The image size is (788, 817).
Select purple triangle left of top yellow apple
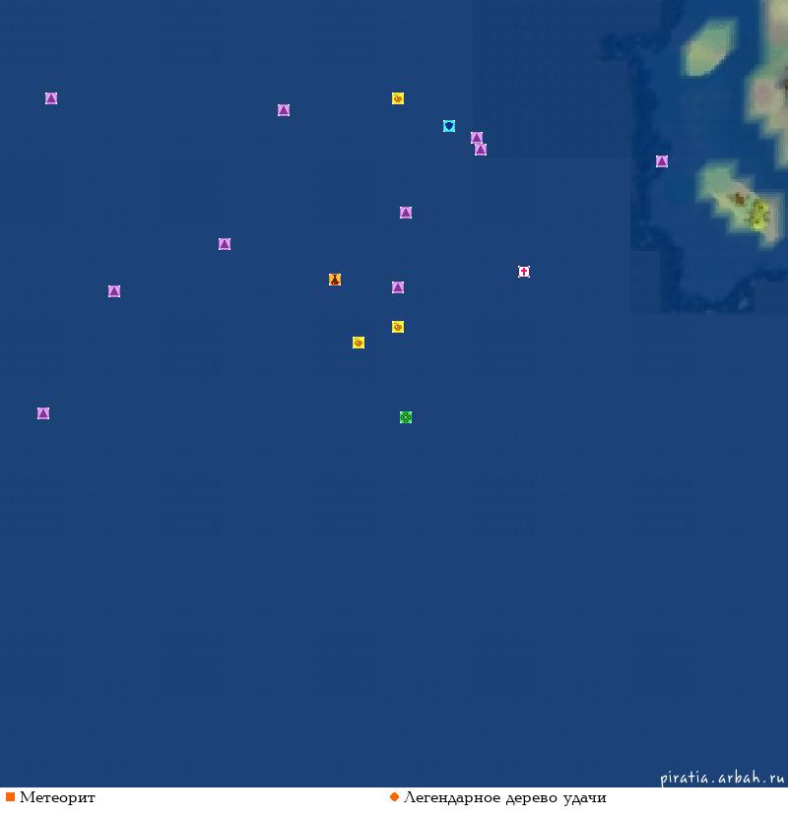(x=284, y=110)
